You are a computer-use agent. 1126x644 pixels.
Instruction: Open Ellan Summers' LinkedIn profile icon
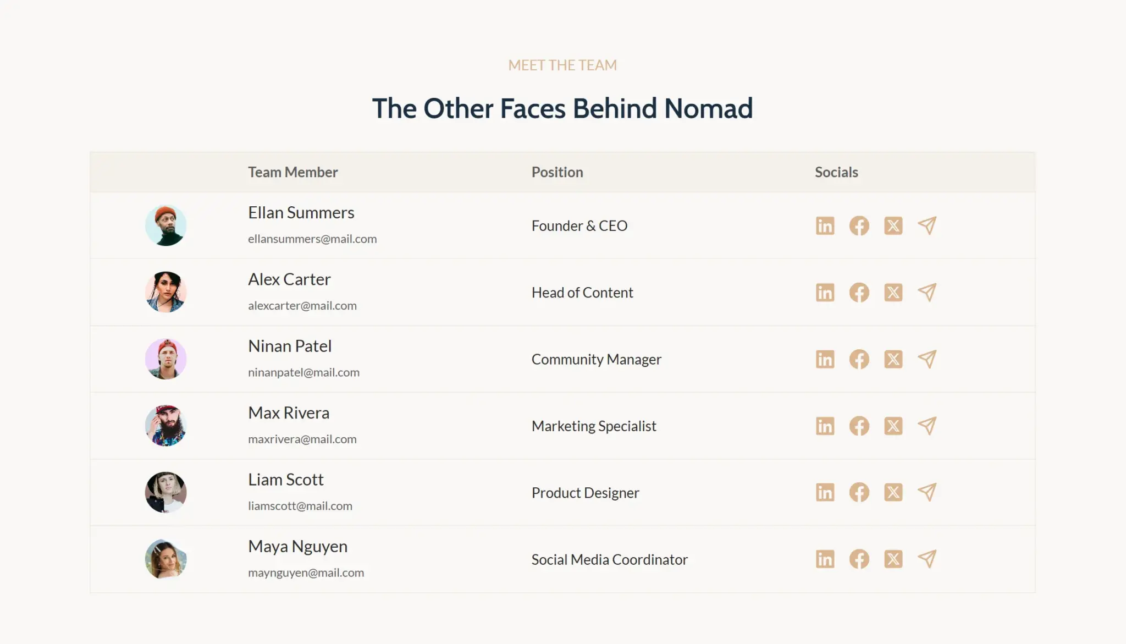point(825,225)
